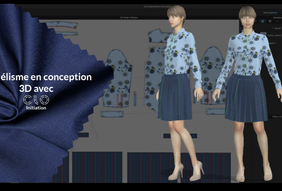Select the collar pattern piece at top left
Image resolution: width=282 pixels, height=191 pixels.
tap(62, 25)
